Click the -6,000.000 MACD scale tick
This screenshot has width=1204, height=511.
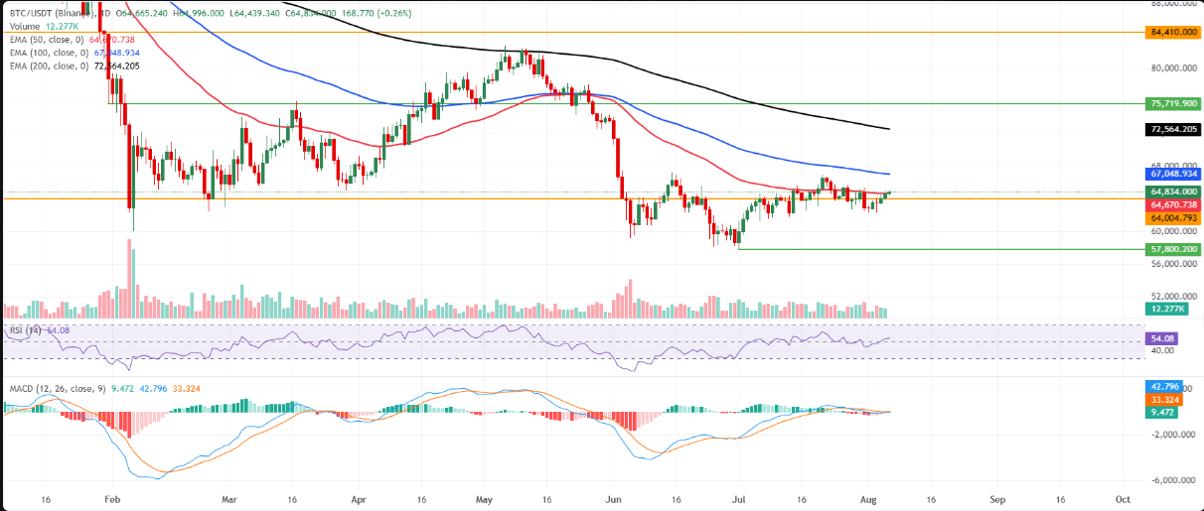(1173, 480)
